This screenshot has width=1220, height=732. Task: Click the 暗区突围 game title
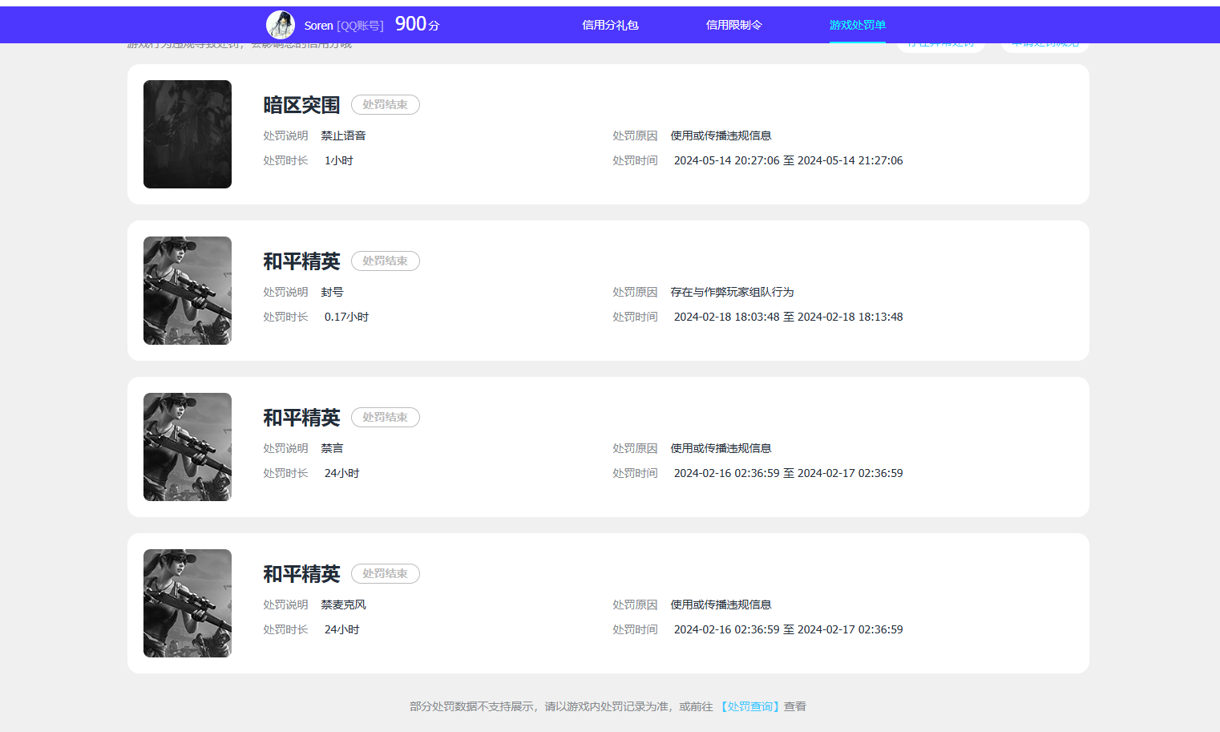pyautogui.click(x=301, y=105)
